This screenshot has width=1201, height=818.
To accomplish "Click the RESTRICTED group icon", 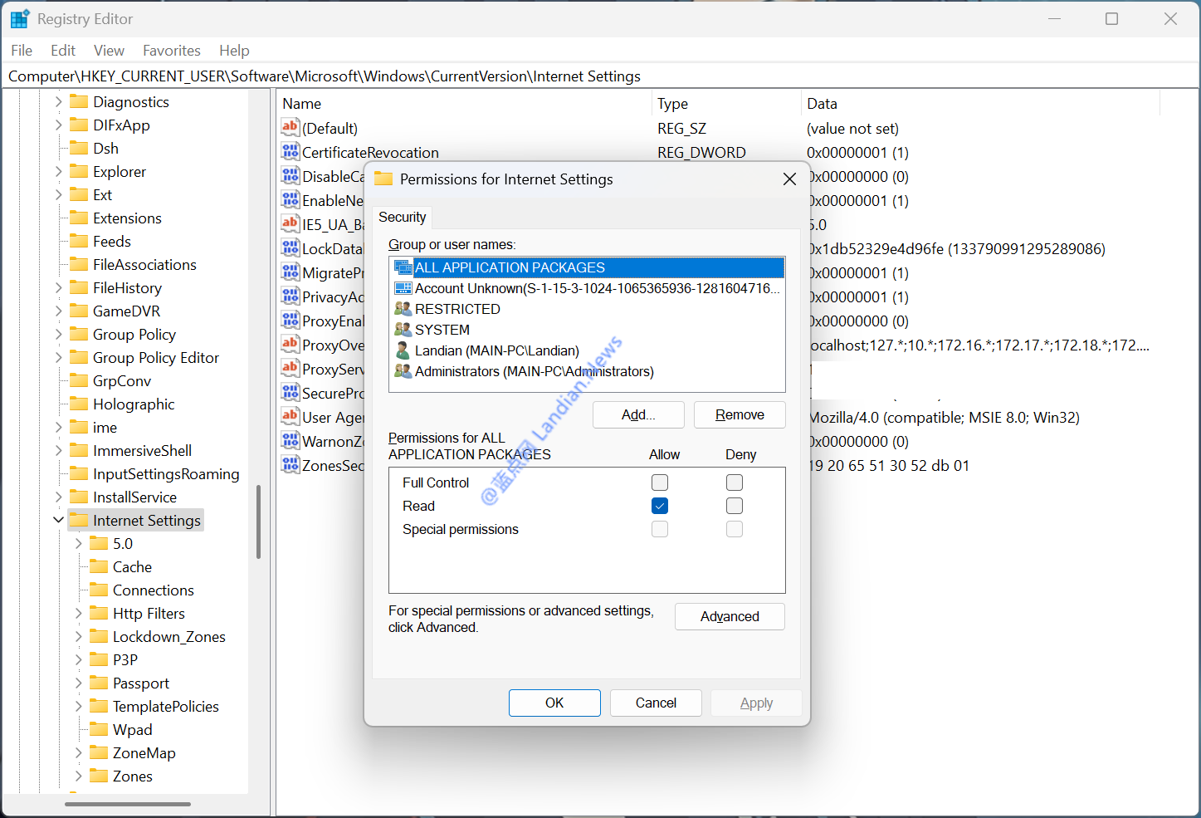I will click(x=403, y=309).
